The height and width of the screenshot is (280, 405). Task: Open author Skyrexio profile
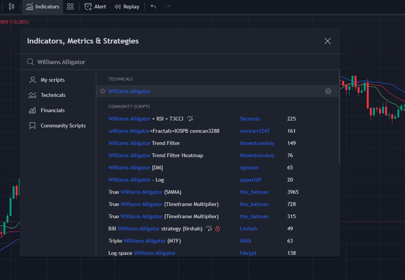(x=250, y=118)
